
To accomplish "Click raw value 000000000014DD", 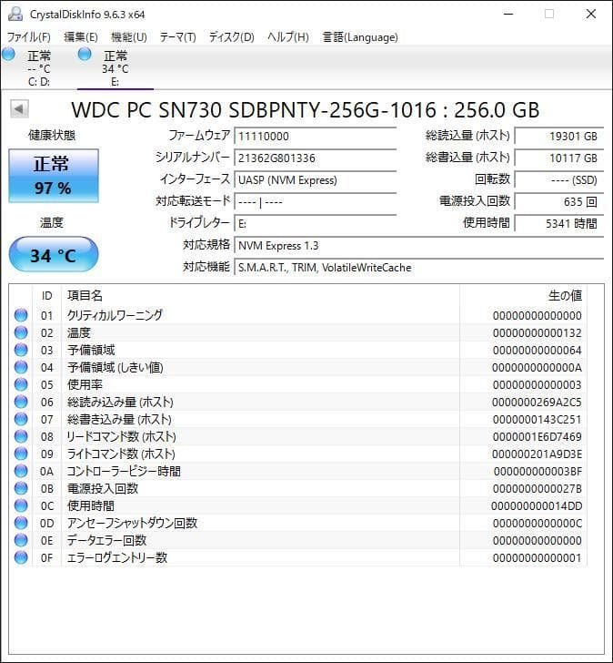I will pos(537,506).
